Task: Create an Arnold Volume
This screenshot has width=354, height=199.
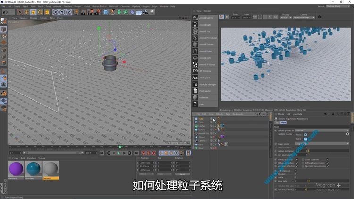Action: 205,44
